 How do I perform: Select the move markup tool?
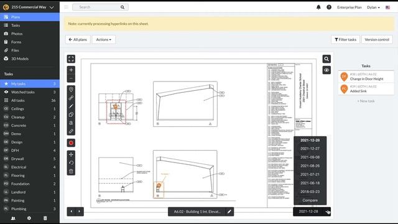pos(71,154)
